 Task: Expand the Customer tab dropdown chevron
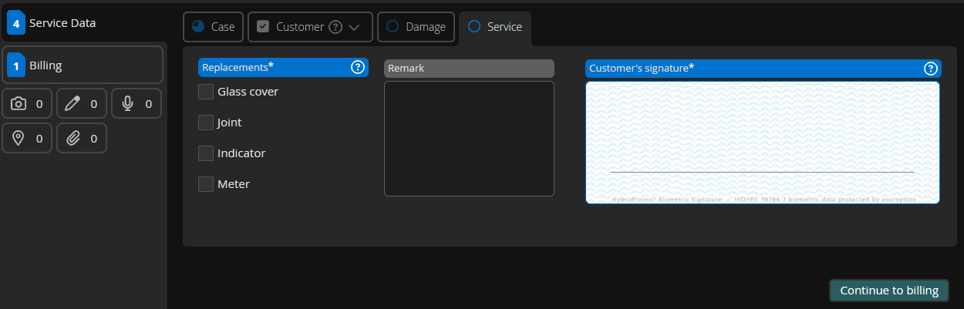point(355,27)
